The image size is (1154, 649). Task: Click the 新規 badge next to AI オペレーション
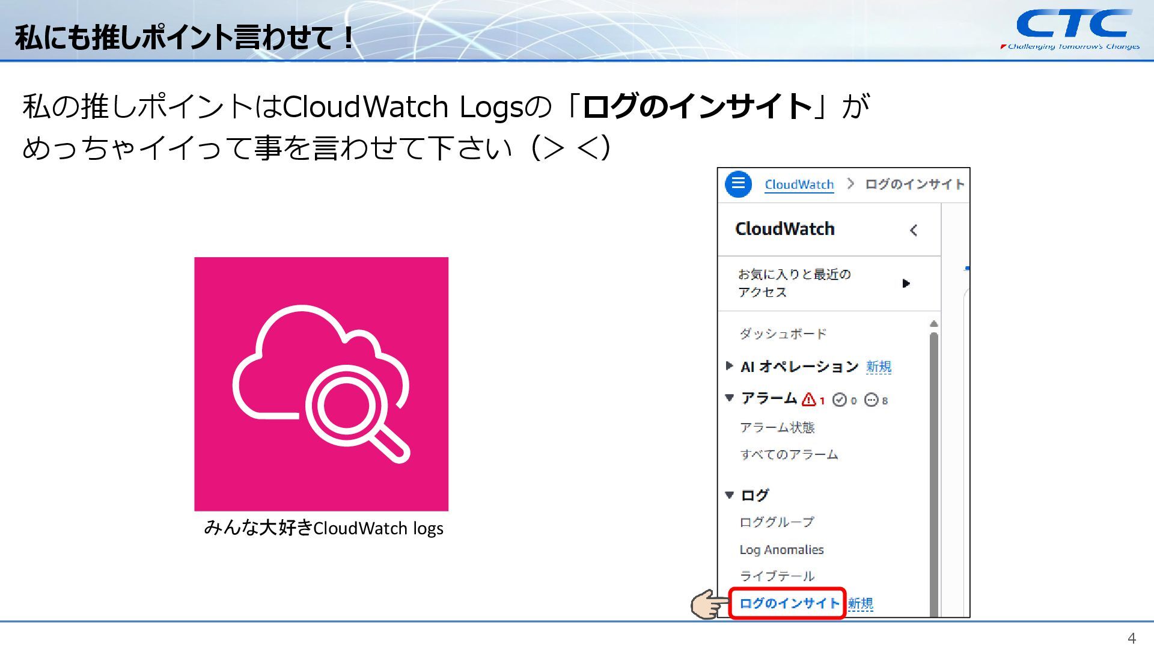878,367
